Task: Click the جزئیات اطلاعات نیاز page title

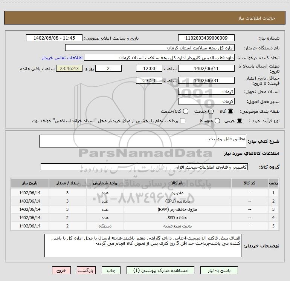Action: point(256,18)
